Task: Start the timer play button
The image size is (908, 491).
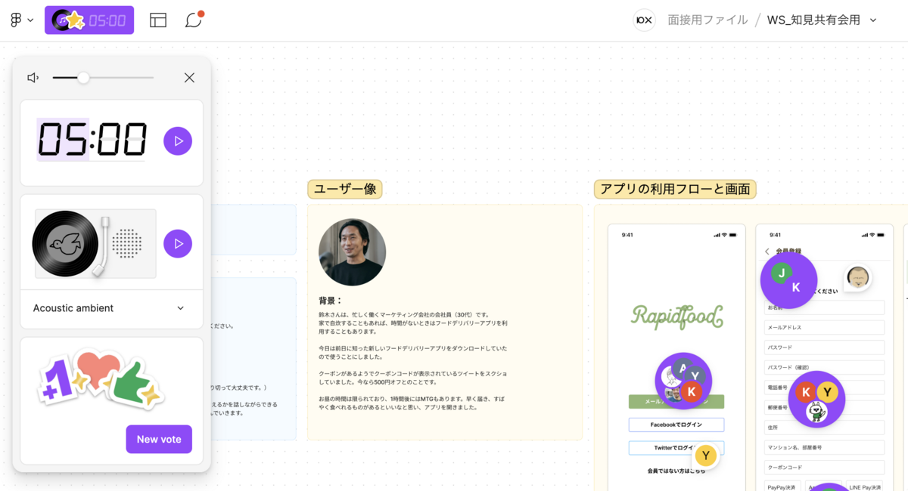Action: tap(178, 141)
